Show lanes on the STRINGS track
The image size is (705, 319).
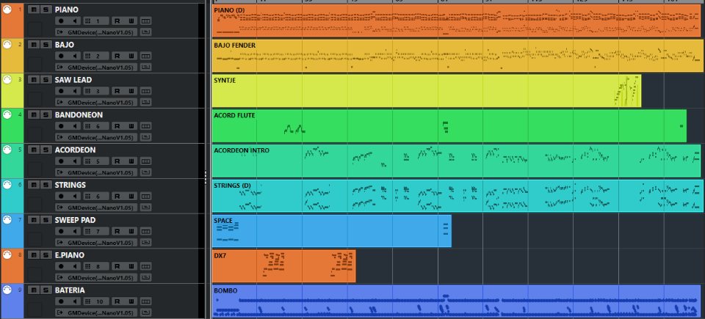(145, 196)
